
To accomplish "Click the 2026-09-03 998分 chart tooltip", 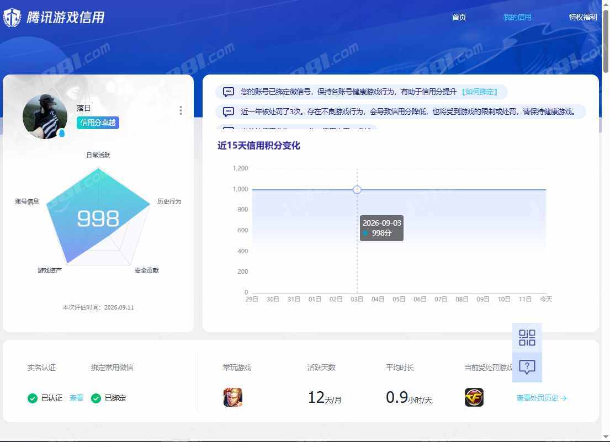I will pyautogui.click(x=381, y=228).
